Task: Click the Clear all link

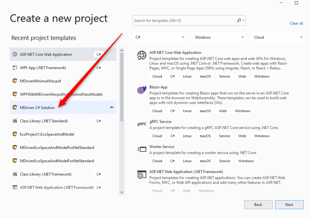Action: pos(296,23)
